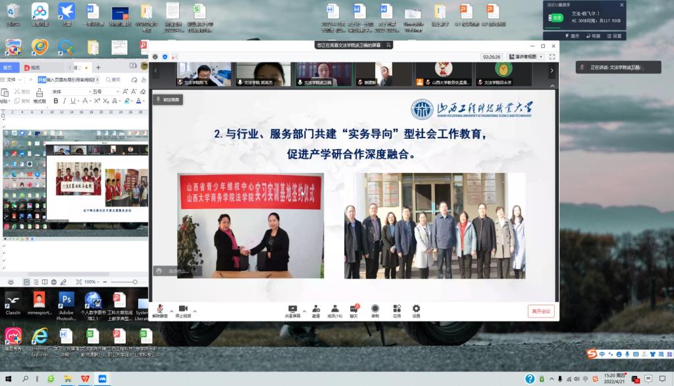The image size is (674, 386).
Task: Click the red leave meeting button
Action: click(x=541, y=311)
